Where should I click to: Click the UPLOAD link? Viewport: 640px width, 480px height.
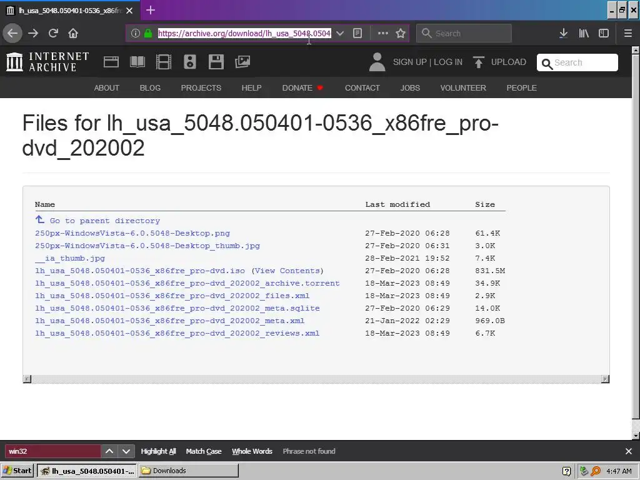click(509, 62)
